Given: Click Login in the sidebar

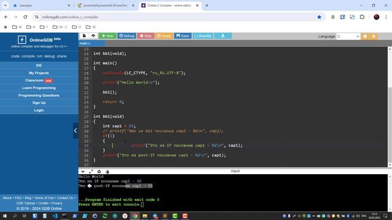Looking at the screenshot, I should [39, 110].
